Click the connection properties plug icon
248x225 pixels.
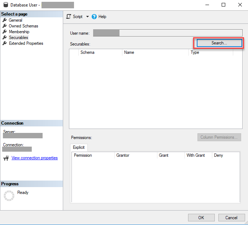(x=6, y=158)
